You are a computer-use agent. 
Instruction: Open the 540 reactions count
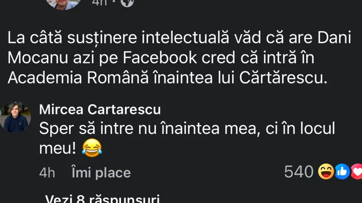click(299, 172)
